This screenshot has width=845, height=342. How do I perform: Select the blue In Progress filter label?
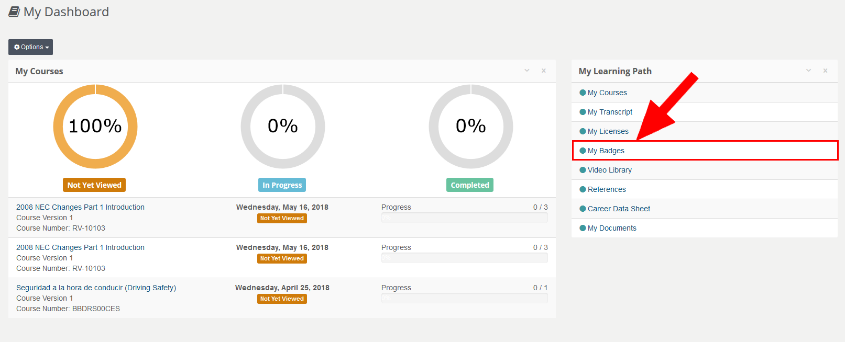pos(282,185)
